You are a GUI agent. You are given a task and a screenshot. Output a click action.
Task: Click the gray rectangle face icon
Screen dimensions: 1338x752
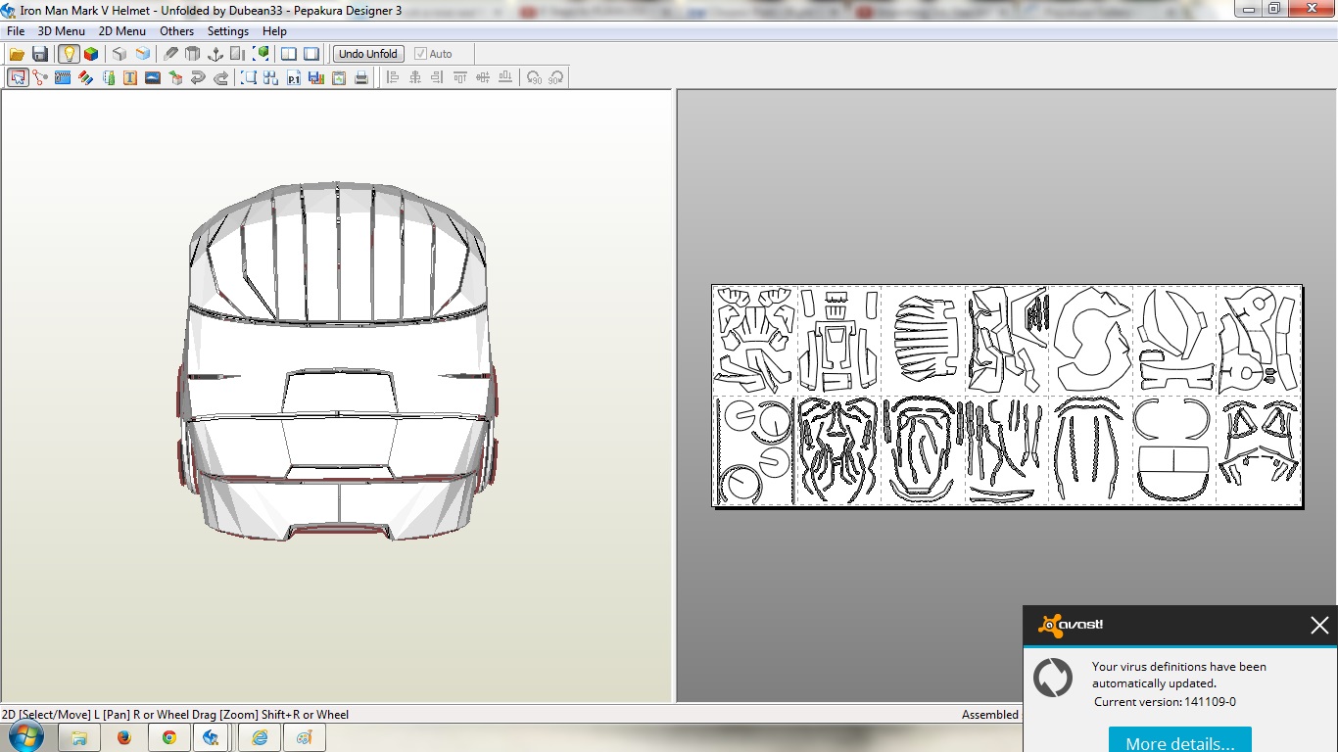(238, 54)
